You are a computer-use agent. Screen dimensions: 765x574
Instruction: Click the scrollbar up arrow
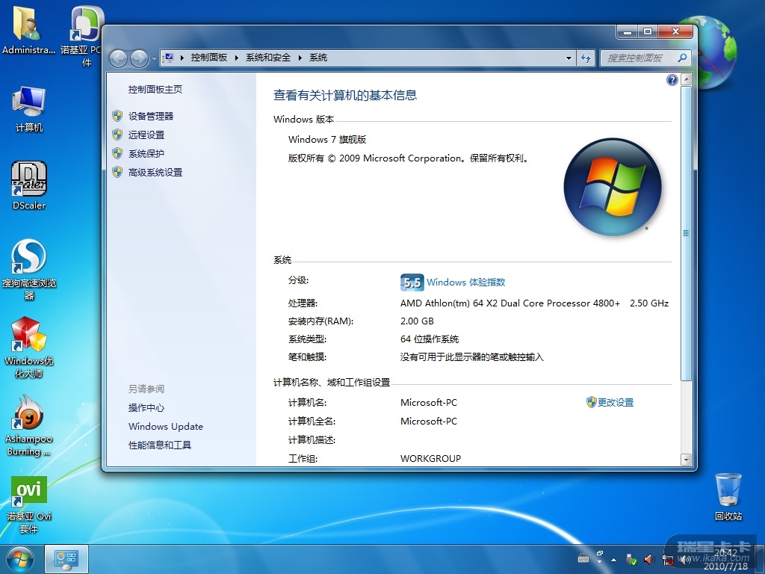click(686, 79)
